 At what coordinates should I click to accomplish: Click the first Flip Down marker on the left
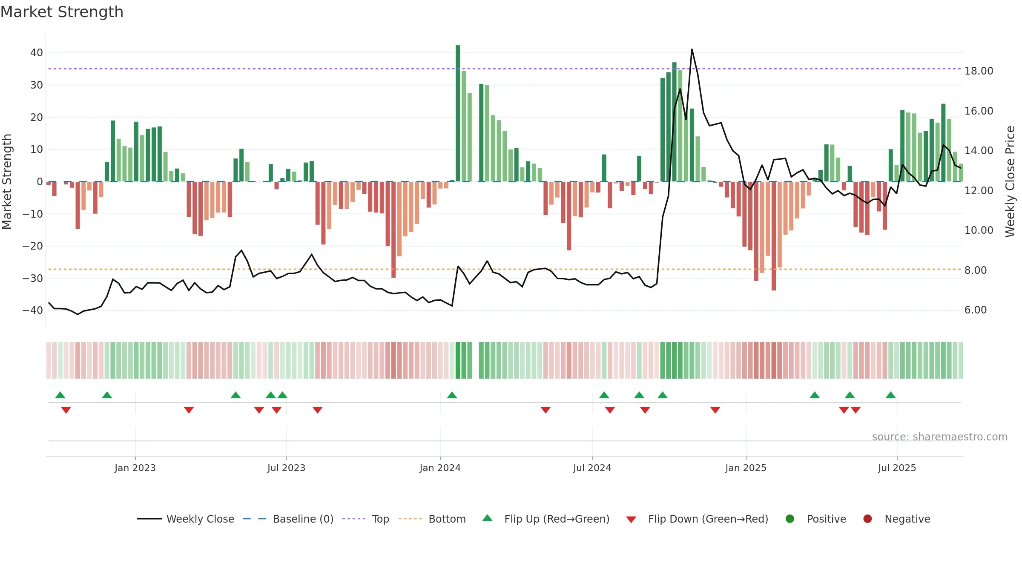[x=66, y=410]
